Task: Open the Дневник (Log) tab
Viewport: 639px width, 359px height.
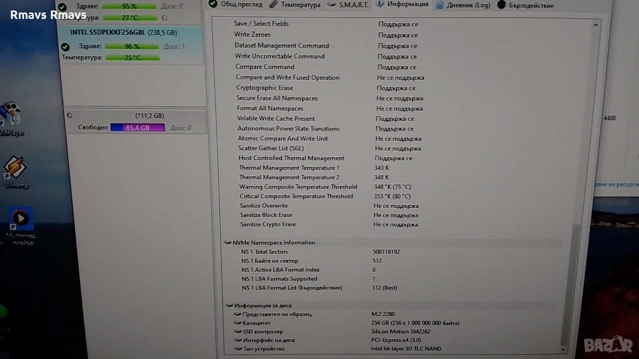Action: click(463, 5)
